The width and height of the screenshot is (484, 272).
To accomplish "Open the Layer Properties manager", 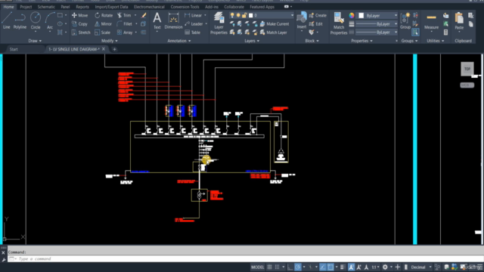I will pos(219,23).
